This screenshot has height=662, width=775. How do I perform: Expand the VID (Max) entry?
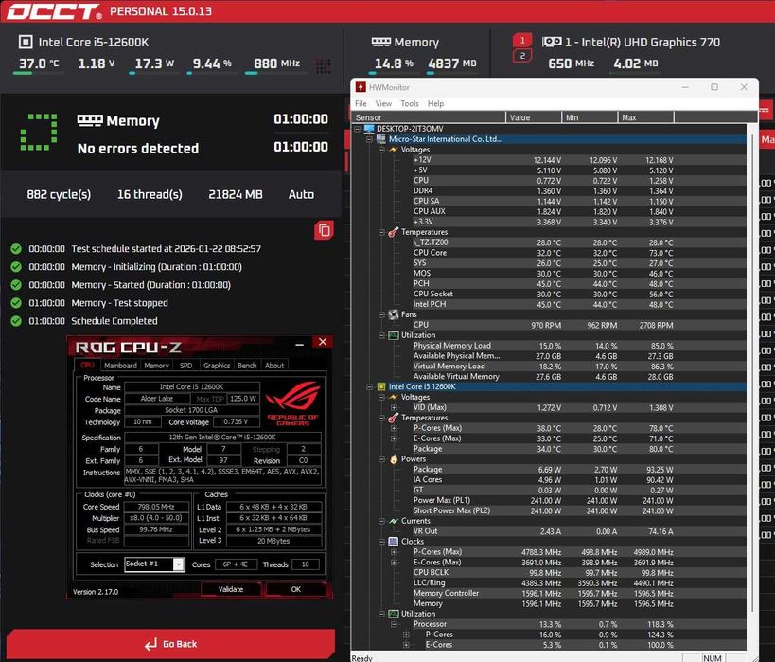pyautogui.click(x=394, y=407)
